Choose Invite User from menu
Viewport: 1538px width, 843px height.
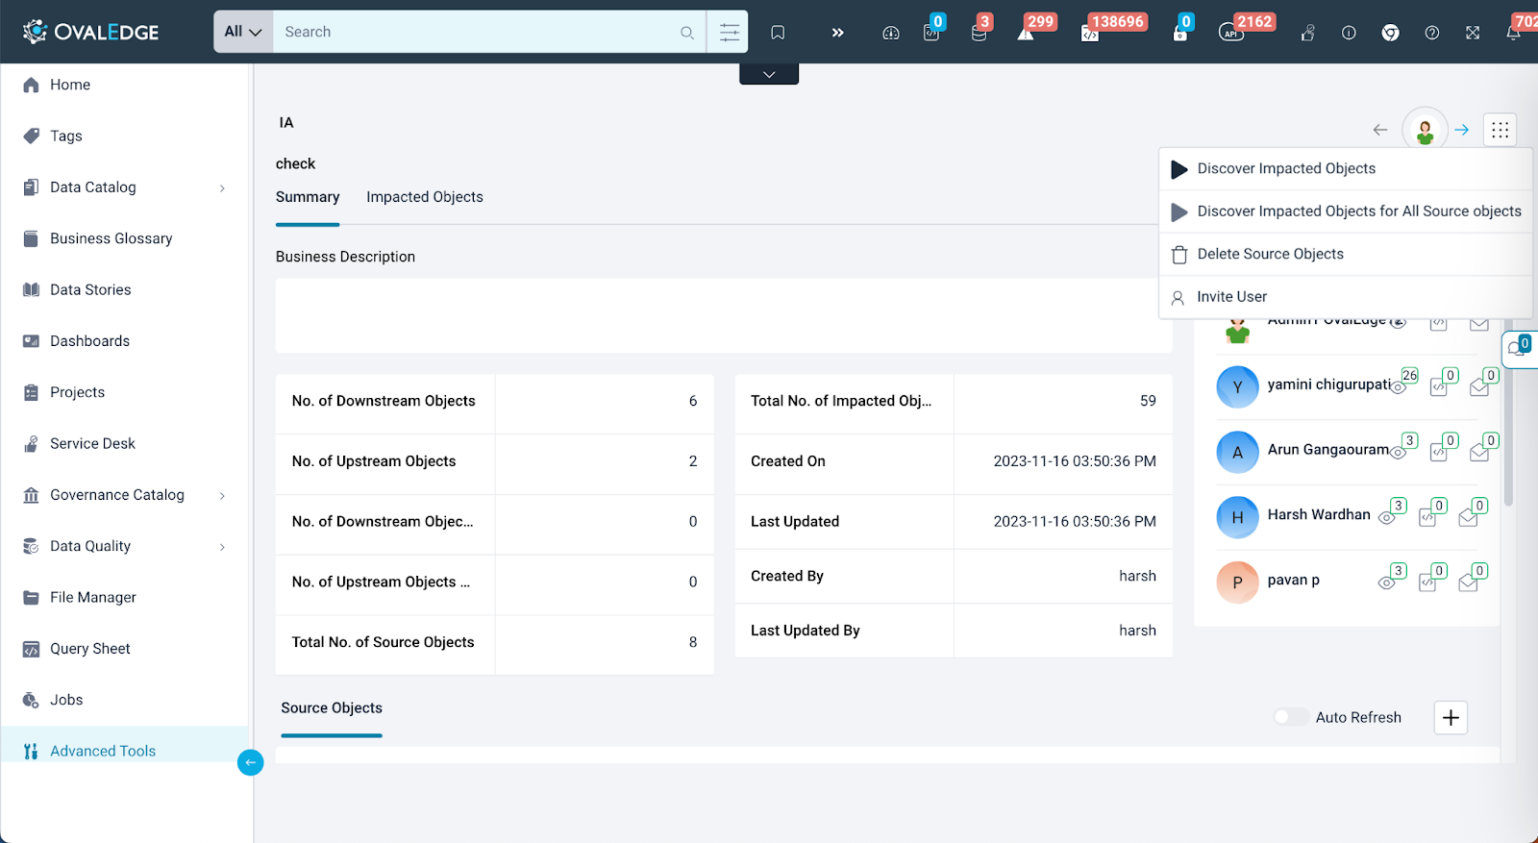[x=1346, y=297]
